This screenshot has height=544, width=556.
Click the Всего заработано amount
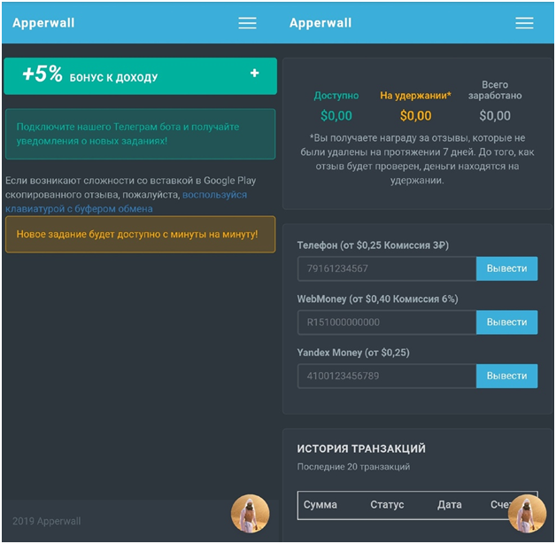[x=495, y=116]
